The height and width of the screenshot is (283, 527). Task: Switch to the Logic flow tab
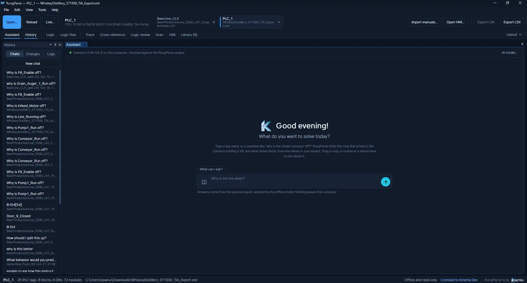(68, 35)
